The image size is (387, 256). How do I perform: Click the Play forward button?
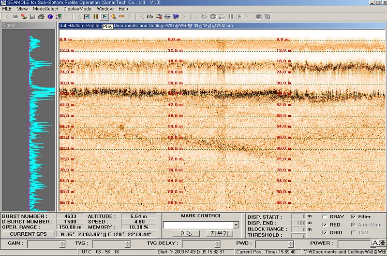click(104, 16)
